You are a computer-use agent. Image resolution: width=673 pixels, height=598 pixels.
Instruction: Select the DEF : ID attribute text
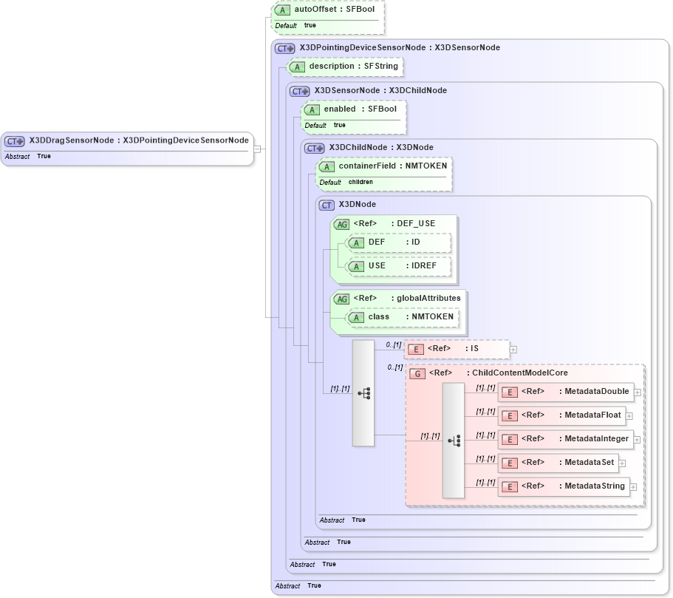394,242
